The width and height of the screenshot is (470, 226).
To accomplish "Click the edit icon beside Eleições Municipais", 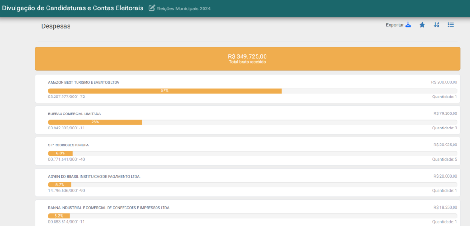I will (x=152, y=8).
